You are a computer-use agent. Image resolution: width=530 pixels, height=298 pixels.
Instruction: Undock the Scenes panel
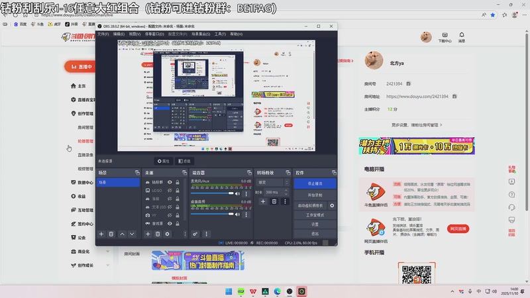coord(137,173)
